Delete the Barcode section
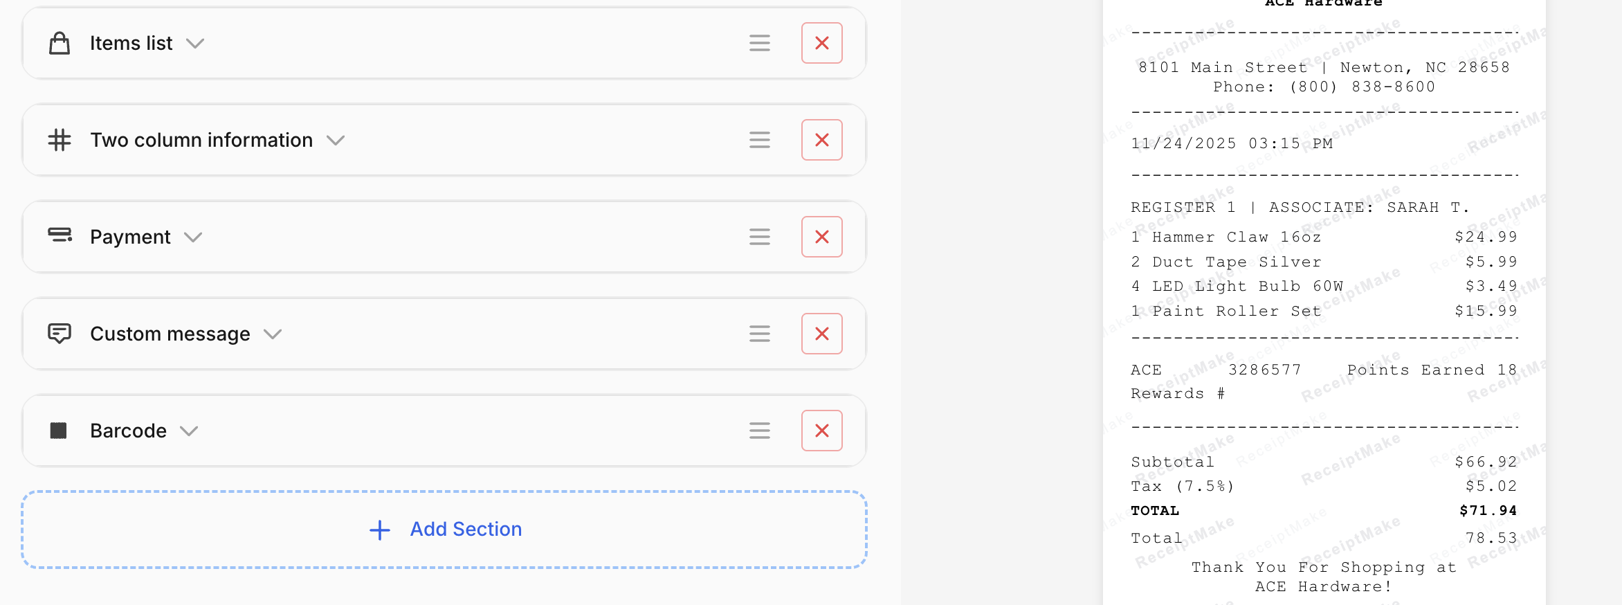 821,431
